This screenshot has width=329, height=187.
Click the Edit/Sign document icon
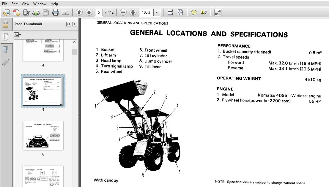(26, 12)
